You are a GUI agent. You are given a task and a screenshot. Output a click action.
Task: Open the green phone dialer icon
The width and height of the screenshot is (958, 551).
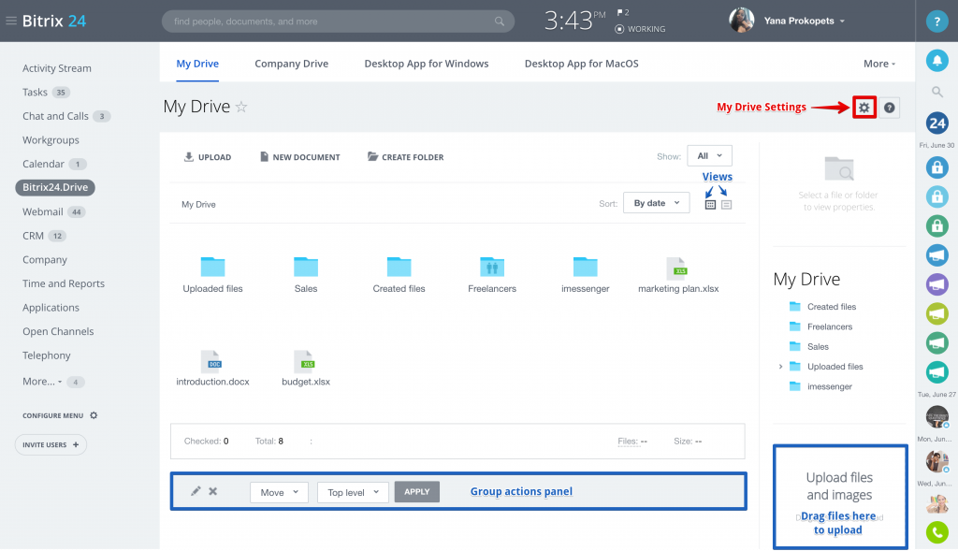936,532
